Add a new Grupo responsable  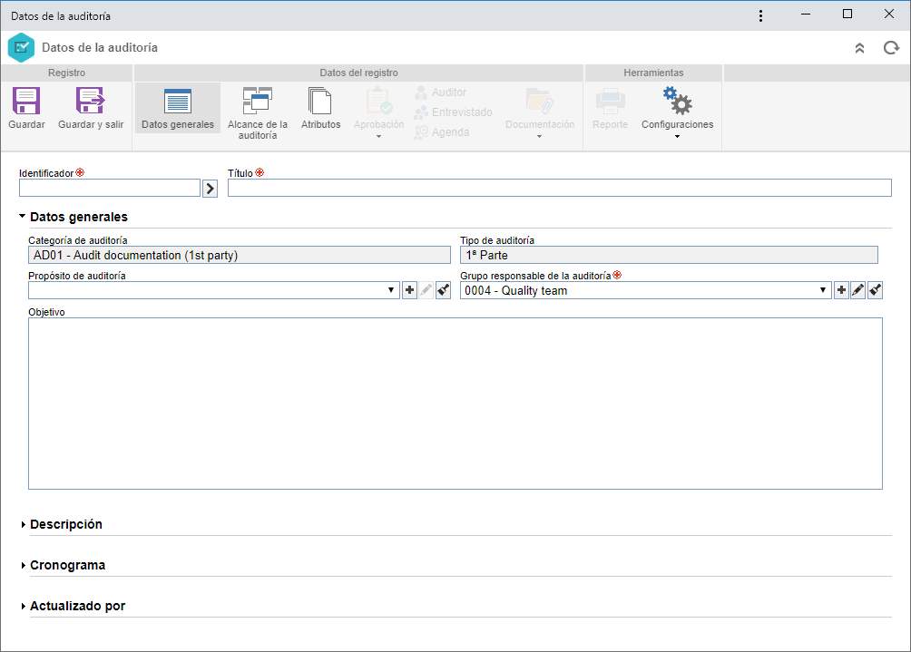click(x=841, y=290)
